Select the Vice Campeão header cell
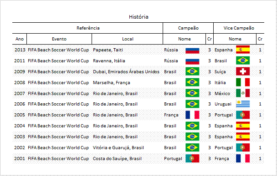 tap(239, 28)
